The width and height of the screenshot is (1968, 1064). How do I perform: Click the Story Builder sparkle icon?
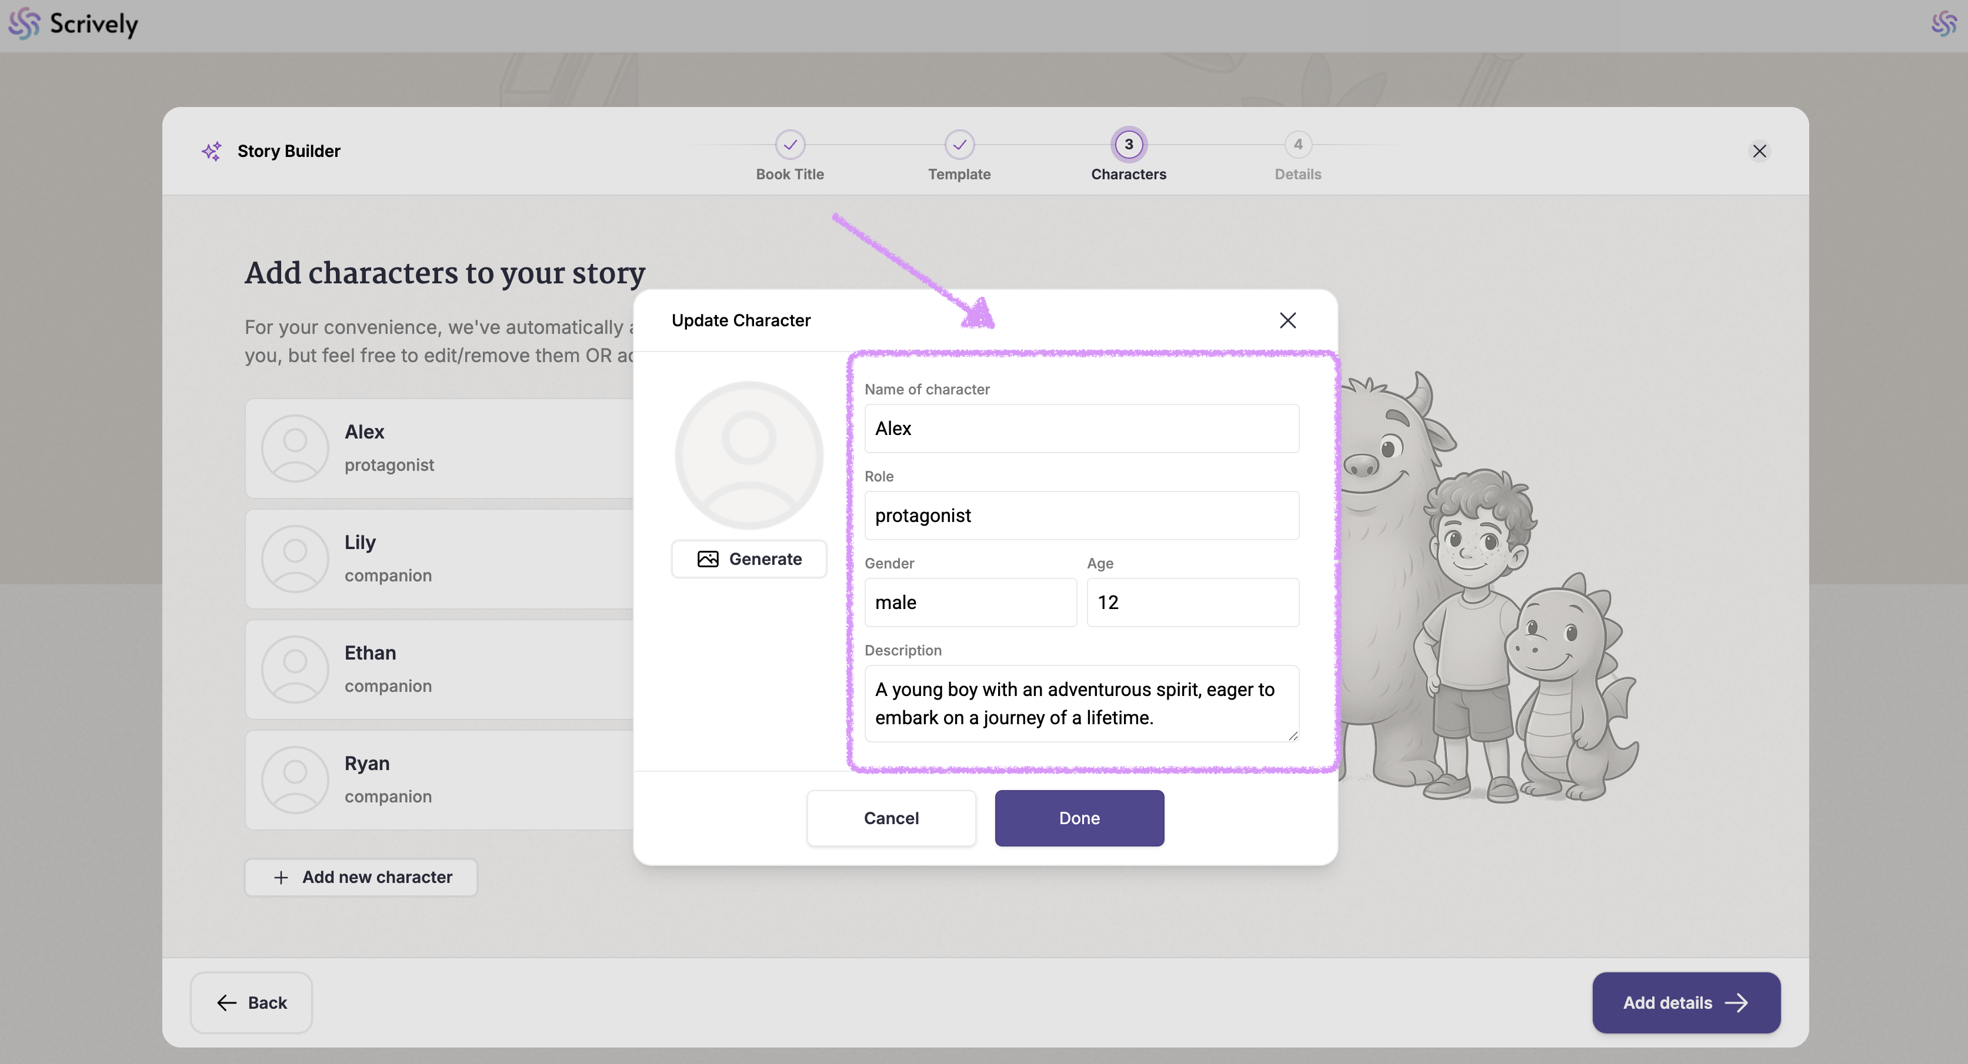(212, 151)
